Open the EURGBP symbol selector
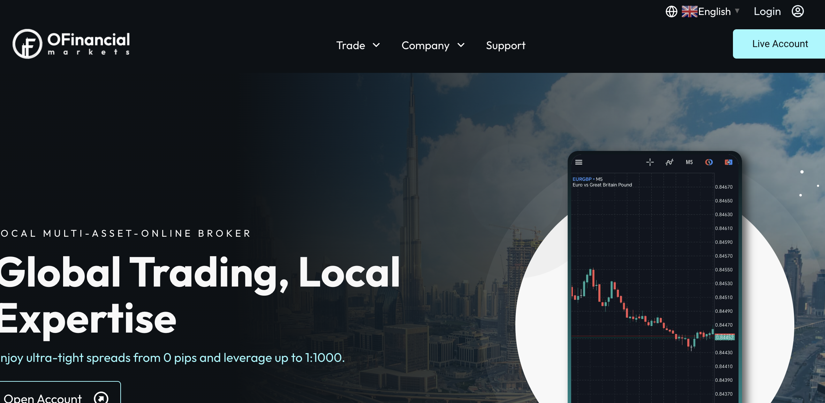 click(583, 179)
